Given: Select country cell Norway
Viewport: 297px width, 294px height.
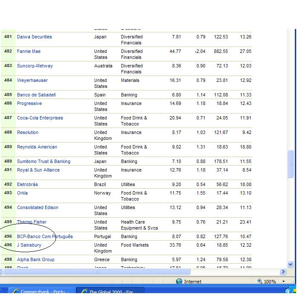Looking at the screenshot, I should tap(102, 193).
